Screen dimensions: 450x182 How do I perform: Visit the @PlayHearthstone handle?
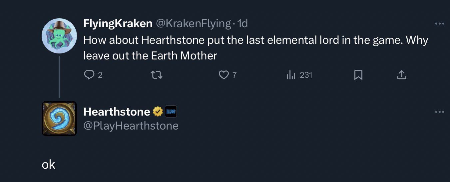[x=131, y=126]
